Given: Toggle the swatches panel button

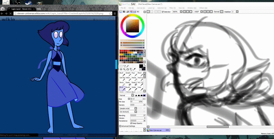Looking at the screenshot, I should (x=134, y=12).
